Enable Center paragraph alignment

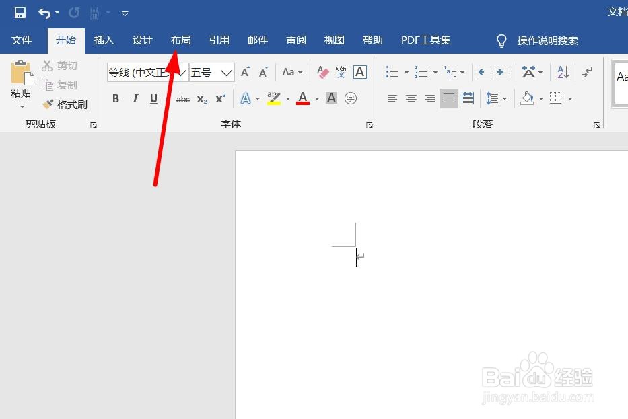tap(411, 98)
